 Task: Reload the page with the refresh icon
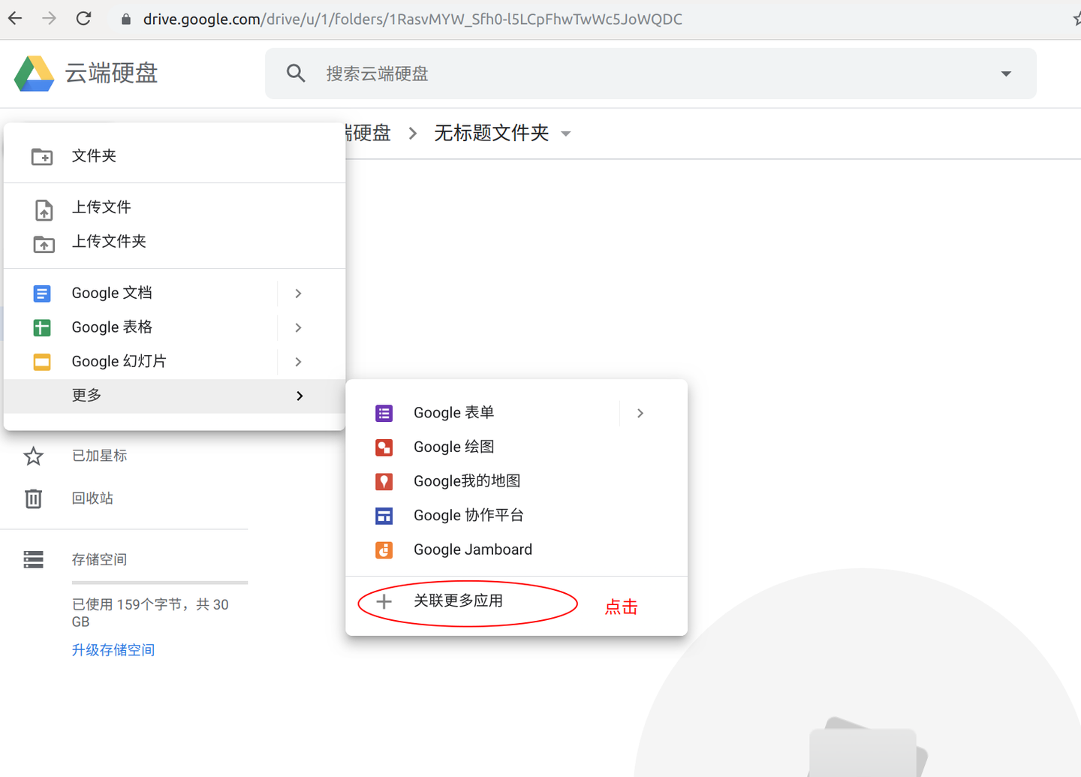click(x=84, y=19)
